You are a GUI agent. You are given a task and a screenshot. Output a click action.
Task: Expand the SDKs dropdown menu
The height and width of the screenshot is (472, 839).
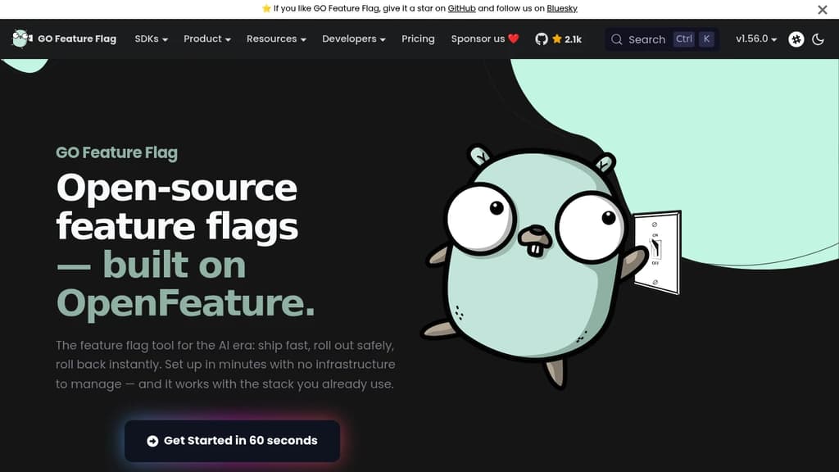pyautogui.click(x=151, y=39)
